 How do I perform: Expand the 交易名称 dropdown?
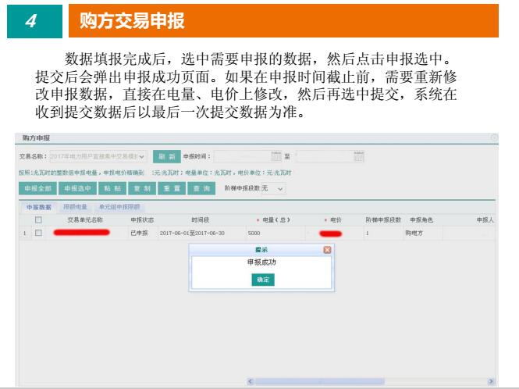coord(142,155)
